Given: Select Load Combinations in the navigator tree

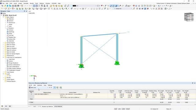Looking at the screenshot, I should [x=14, y=67].
